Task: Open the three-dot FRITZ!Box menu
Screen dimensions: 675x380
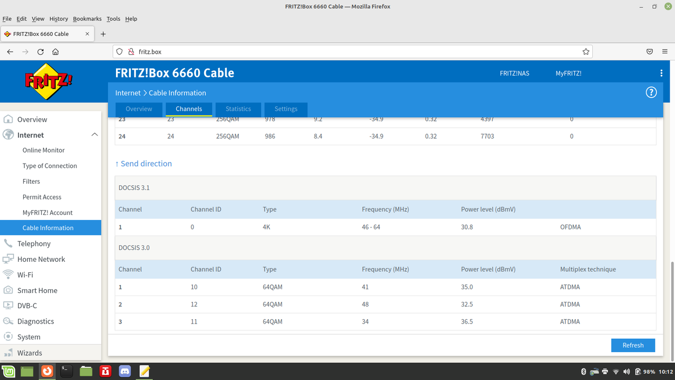Action: [661, 73]
